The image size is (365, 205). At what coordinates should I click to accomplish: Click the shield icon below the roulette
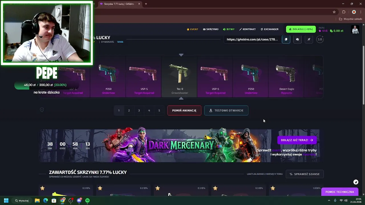coord(42,110)
